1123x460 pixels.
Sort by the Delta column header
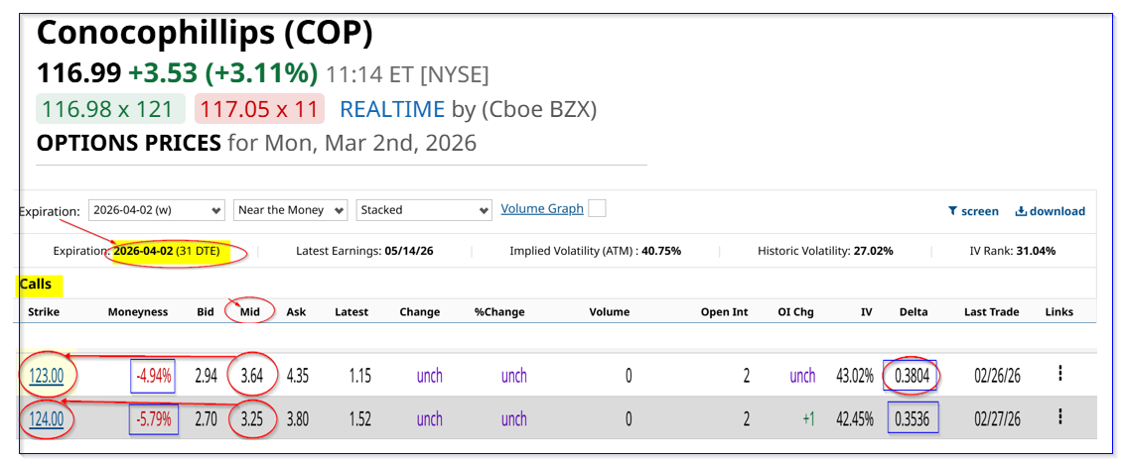pyautogui.click(x=912, y=311)
